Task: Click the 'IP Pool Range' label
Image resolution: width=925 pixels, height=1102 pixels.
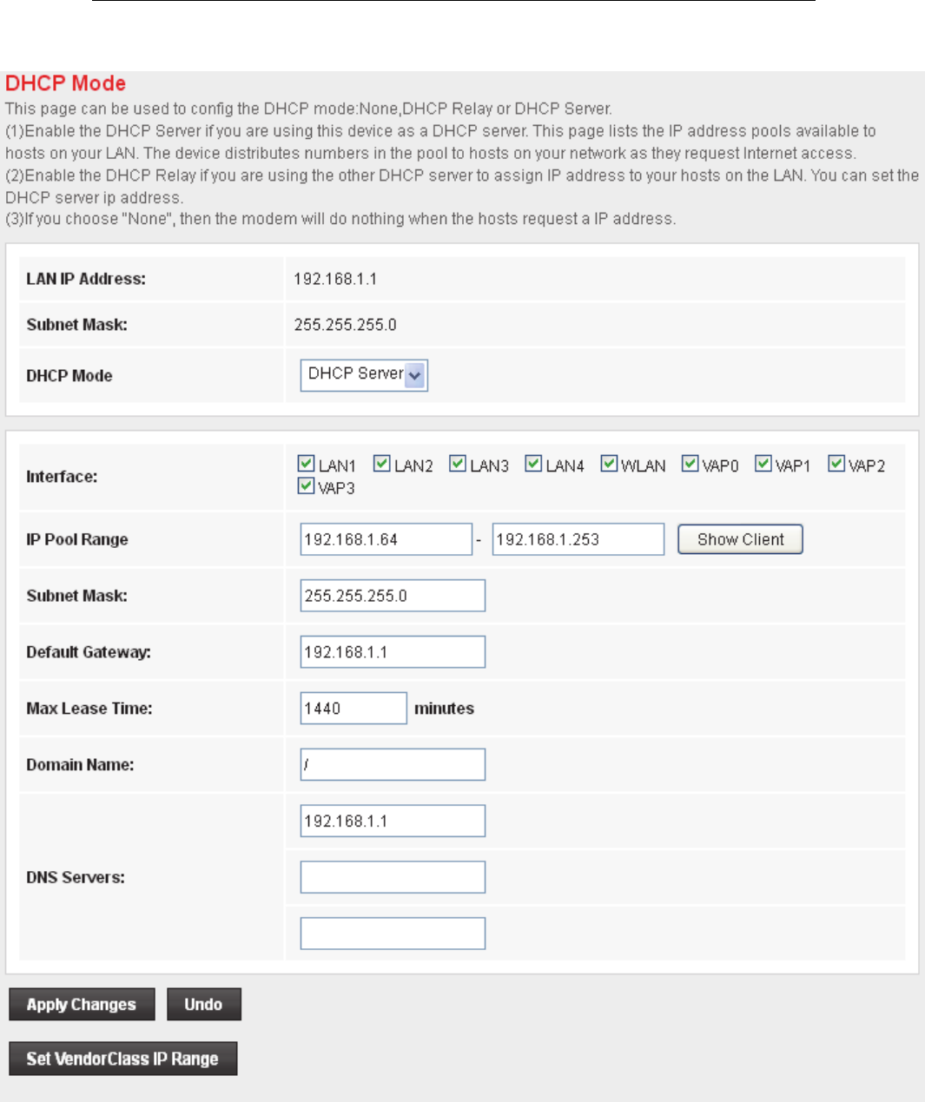Action: [77, 539]
